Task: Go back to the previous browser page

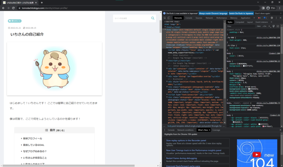Action: (3, 8)
